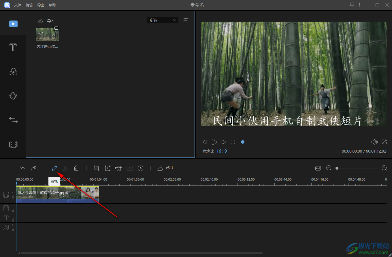Open the Filters tab with three circles
The width and height of the screenshot is (392, 257).
[13, 72]
